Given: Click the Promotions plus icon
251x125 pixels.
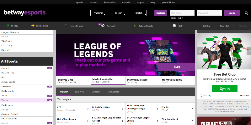Looking at the screenshot, I should coord(33,26).
